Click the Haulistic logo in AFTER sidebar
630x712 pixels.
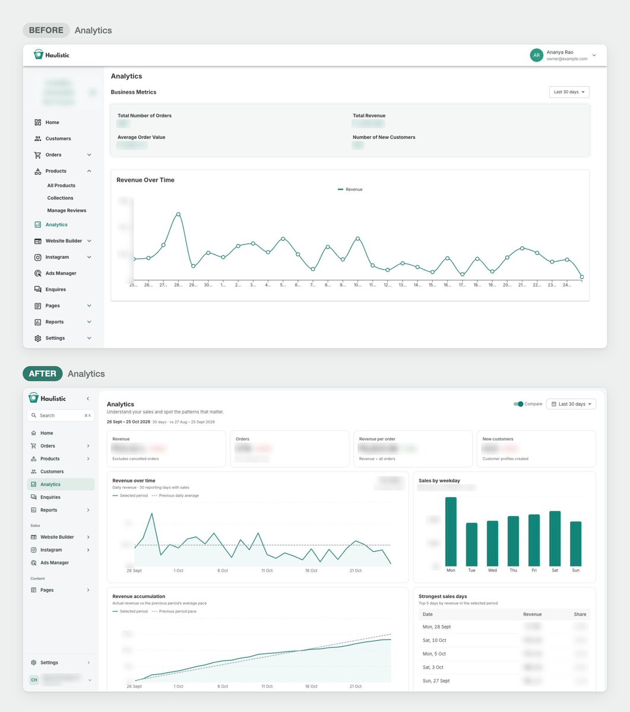[x=47, y=398]
